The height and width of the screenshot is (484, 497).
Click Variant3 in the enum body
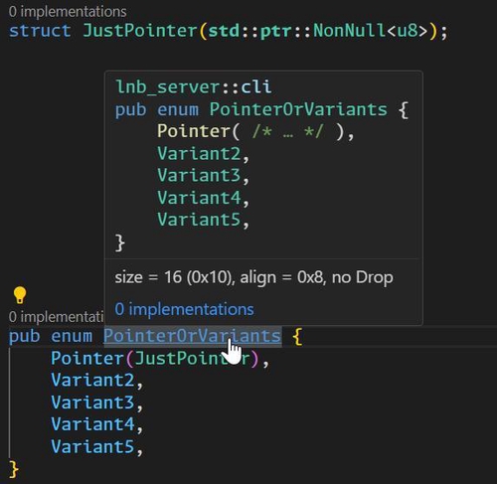tap(92, 403)
